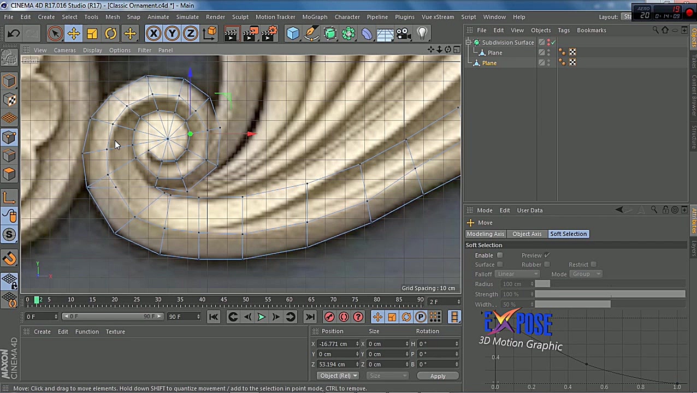Check the Restrict checkbox
The image size is (697, 393).
click(594, 264)
